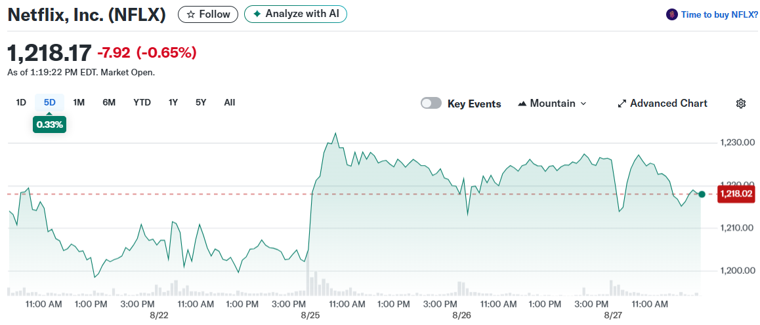Click the 8/22 date label
The width and height of the screenshot is (760, 325).
pyautogui.click(x=159, y=315)
